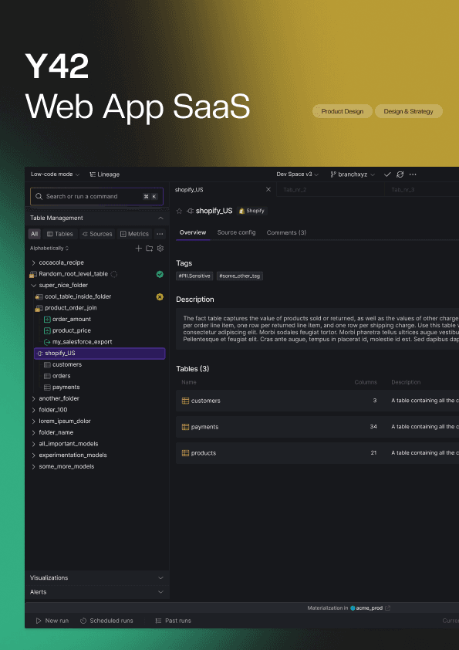Click the checkmark commit icon in top bar
459x650 pixels.
tap(387, 174)
